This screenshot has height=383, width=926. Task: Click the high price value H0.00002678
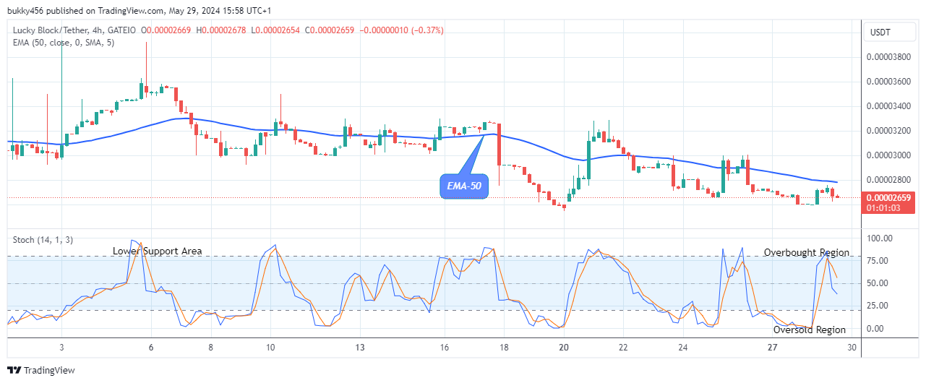click(x=222, y=30)
